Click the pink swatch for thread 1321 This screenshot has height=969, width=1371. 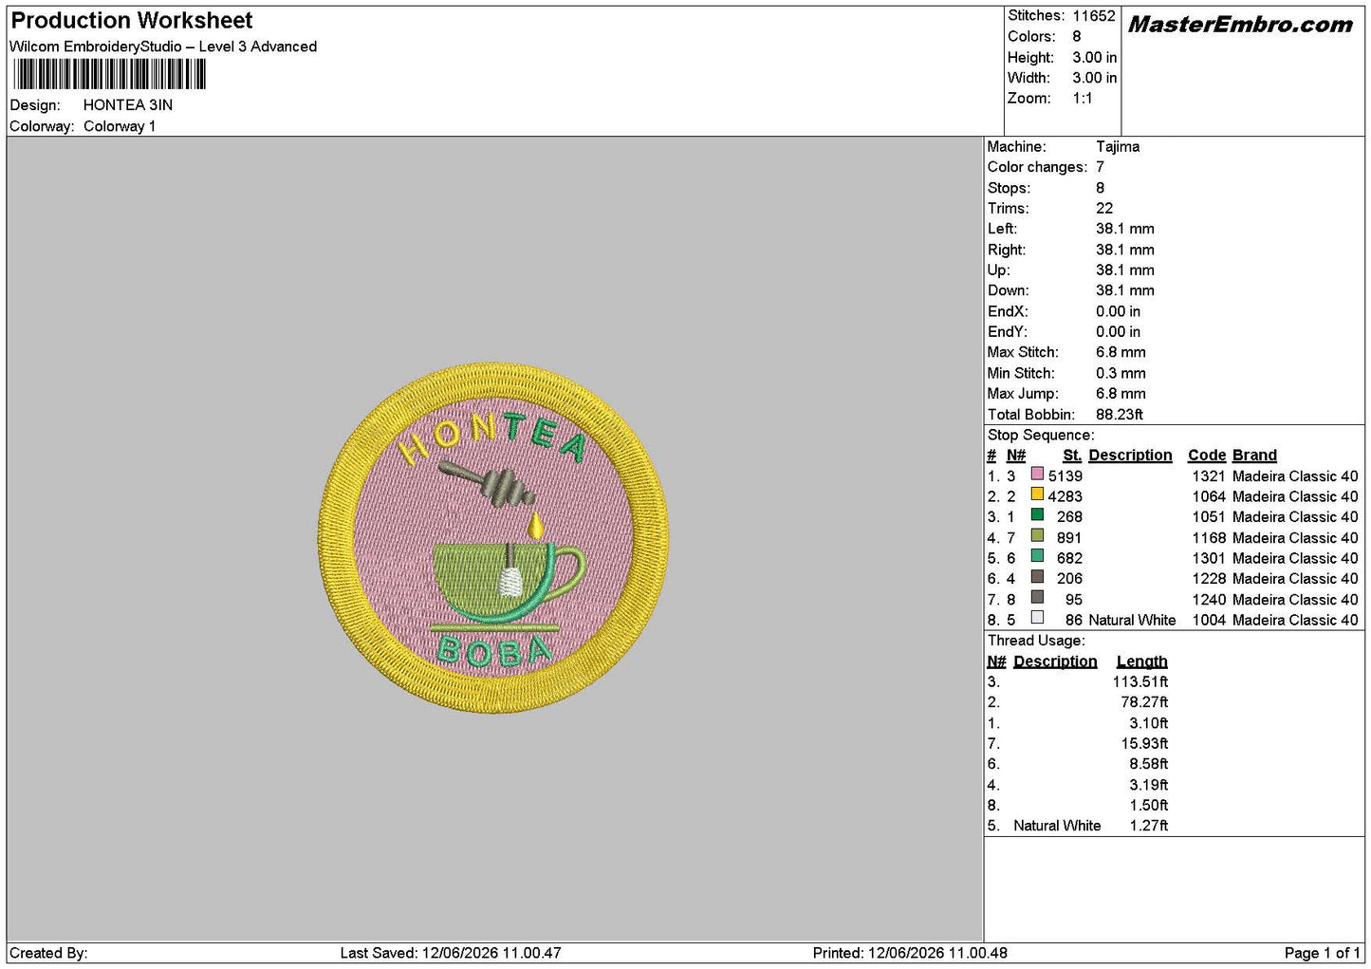pos(1037,475)
